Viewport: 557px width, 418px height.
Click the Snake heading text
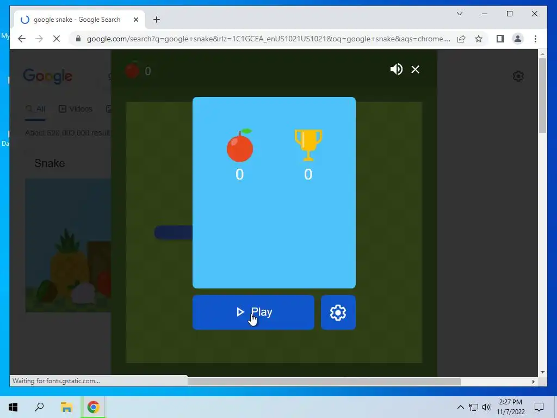(x=49, y=163)
